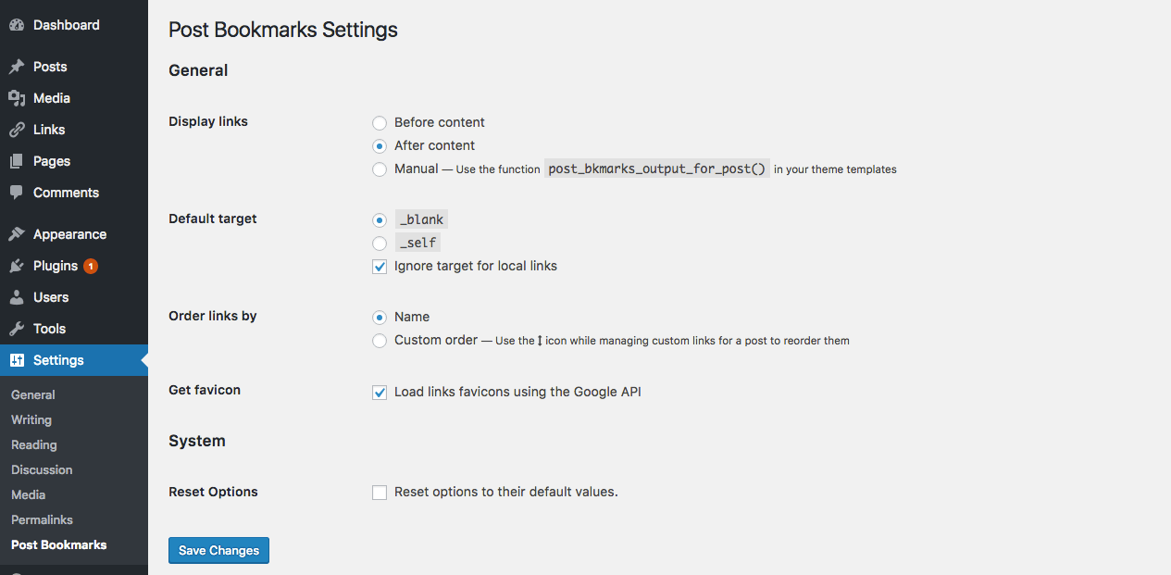Disable loading favicons using Google API
Viewport: 1171px width, 575px height.
380,393
